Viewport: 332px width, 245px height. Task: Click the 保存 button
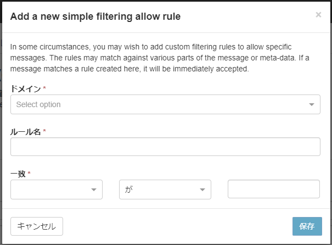pos(307,226)
